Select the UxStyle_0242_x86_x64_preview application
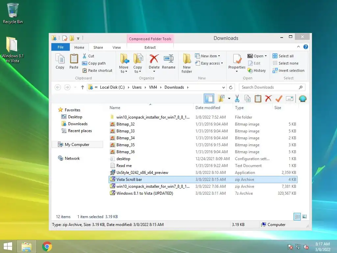This screenshot has height=253, width=337. coord(203,173)
